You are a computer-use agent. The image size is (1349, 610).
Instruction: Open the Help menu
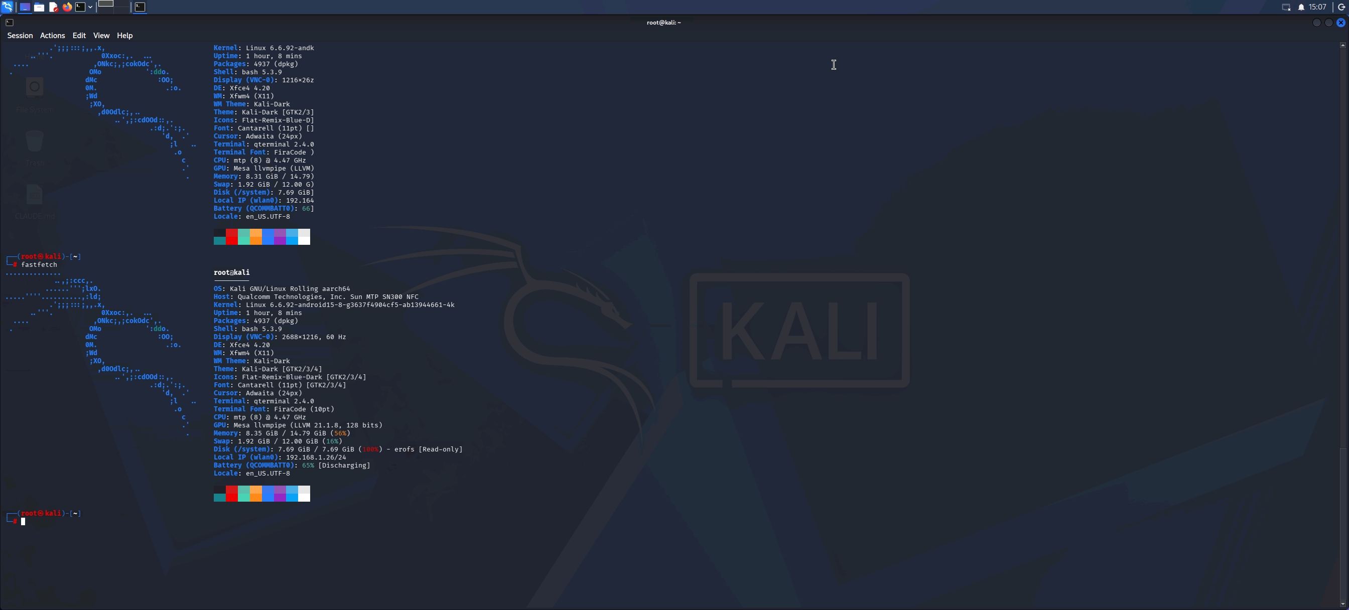[x=124, y=36]
